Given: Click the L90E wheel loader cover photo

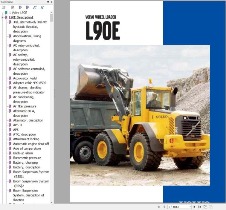Looking at the screenshot, I should click(x=140, y=115).
